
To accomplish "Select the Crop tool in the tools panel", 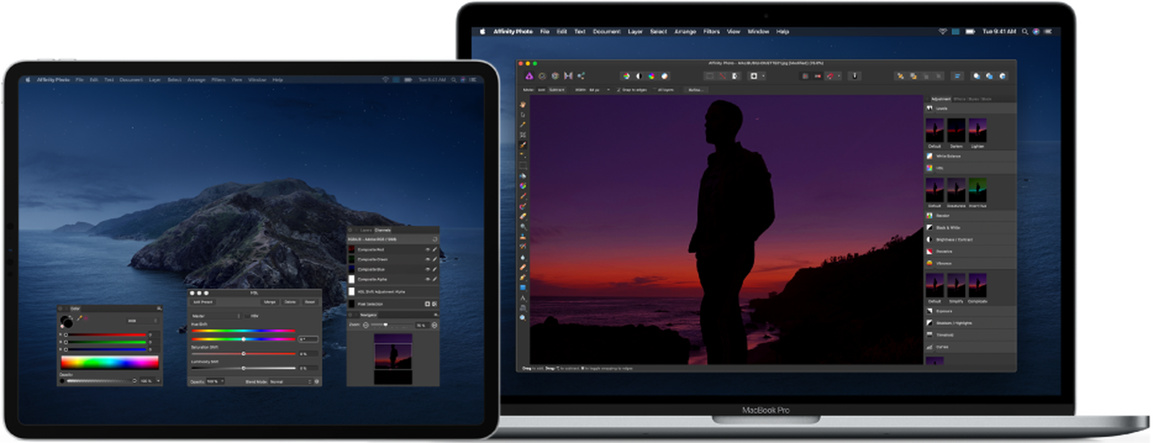I will click(x=523, y=135).
